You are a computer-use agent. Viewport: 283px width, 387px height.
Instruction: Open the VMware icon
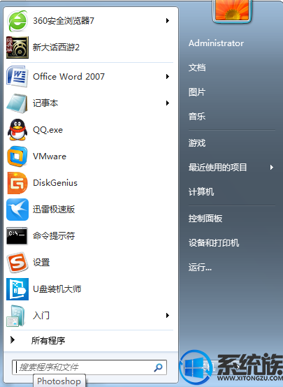[x=17, y=156]
